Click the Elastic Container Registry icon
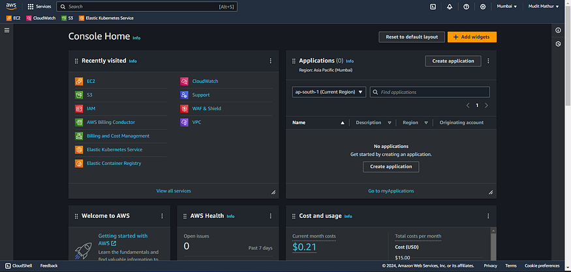Viewport: 571px width, 272px height. click(79, 164)
